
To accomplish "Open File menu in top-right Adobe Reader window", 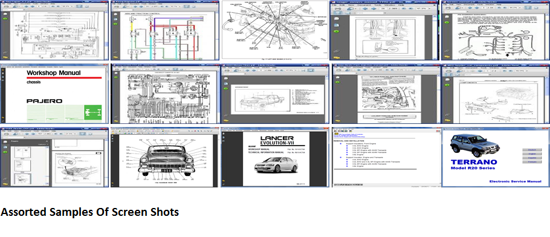I will pos(445,5).
